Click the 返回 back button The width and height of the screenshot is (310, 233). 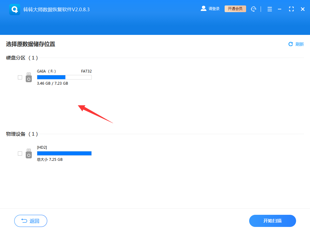(31, 221)
